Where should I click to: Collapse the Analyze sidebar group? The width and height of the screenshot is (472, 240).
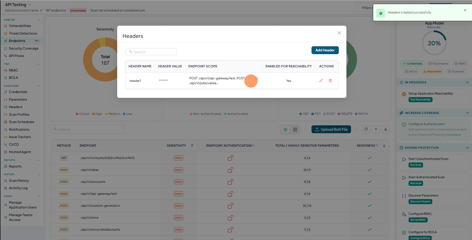pos(39,20)
